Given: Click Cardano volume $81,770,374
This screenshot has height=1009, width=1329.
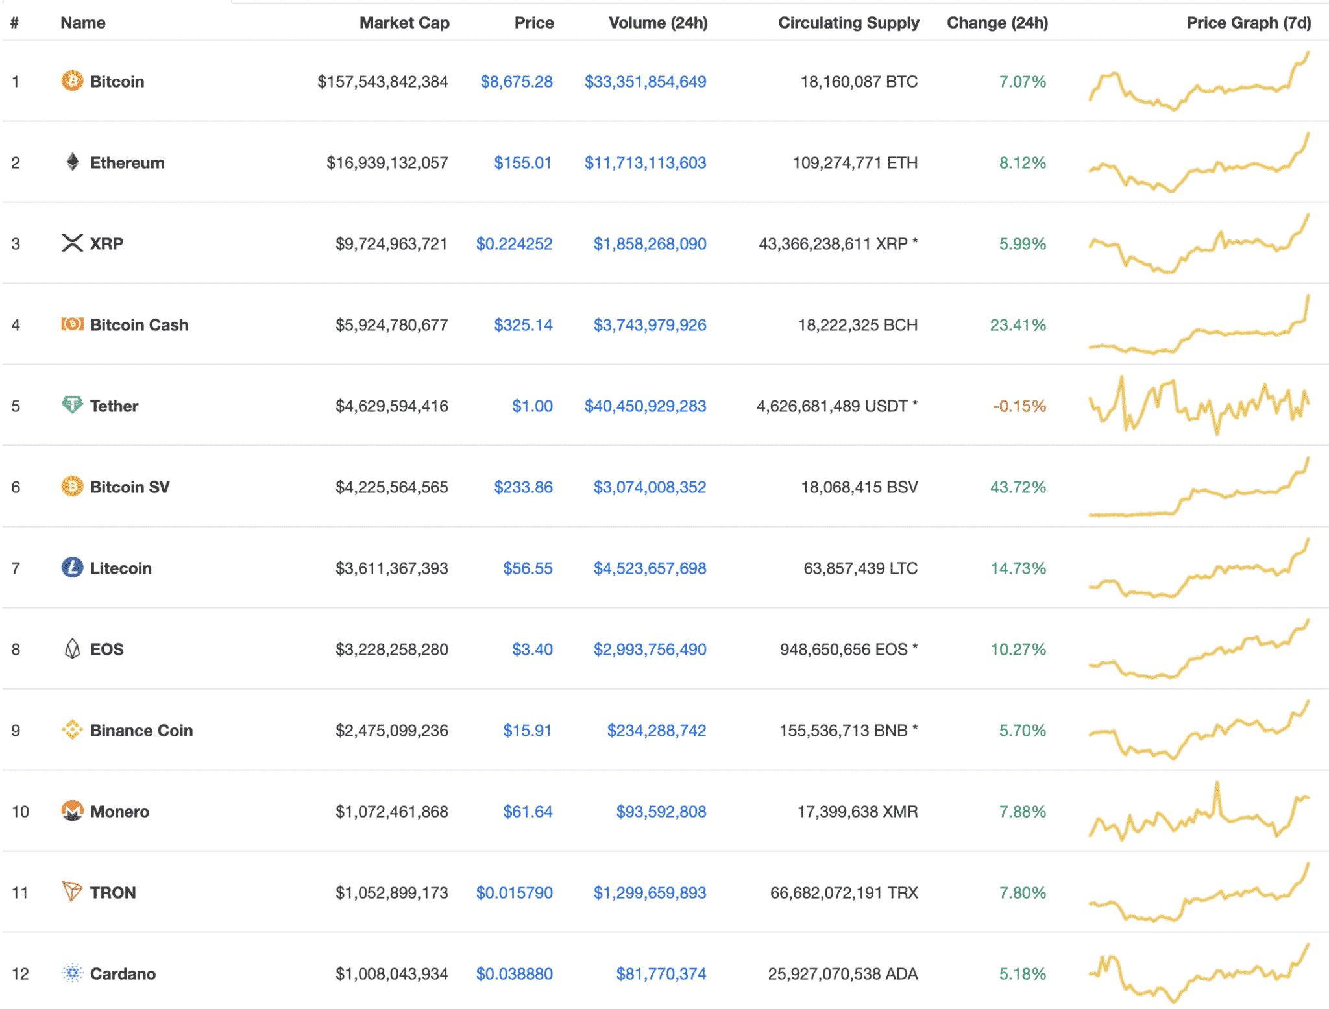Looking at the screenshot, I should point(661,973).
